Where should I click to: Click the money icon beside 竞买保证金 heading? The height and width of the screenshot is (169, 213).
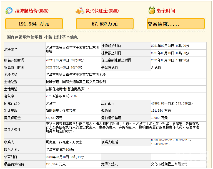point(80,11)
